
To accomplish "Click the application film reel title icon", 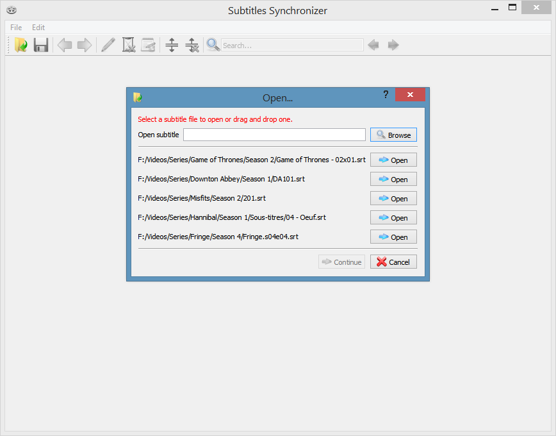I will [x=12, y=10].
